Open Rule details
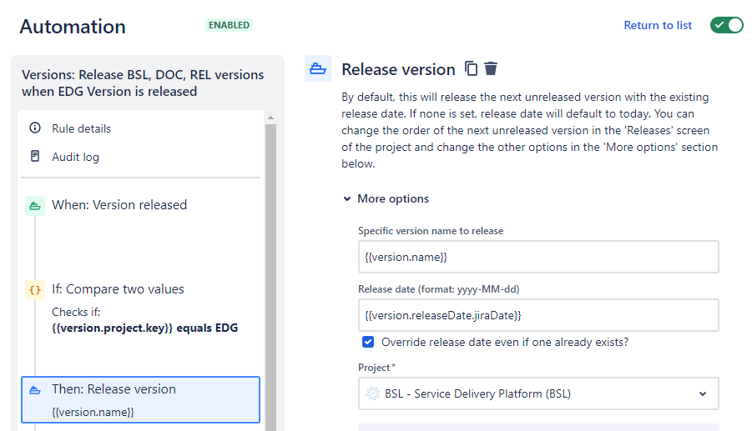 coord(81,128)
